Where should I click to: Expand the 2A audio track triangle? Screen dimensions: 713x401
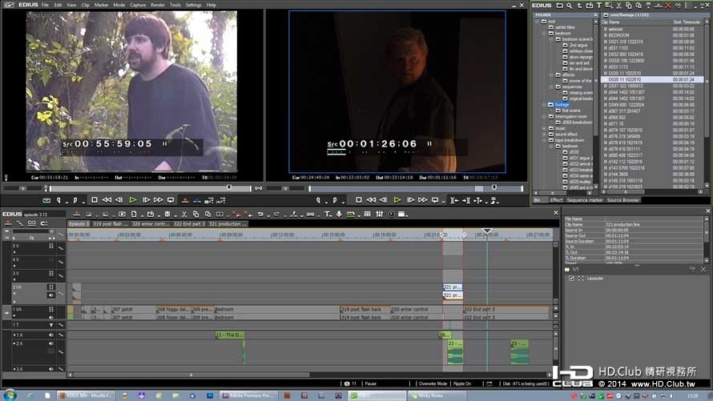(14, 344)
